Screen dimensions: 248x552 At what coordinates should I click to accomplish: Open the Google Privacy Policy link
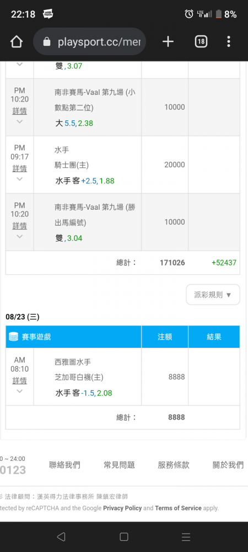click(x=122, y=508)
